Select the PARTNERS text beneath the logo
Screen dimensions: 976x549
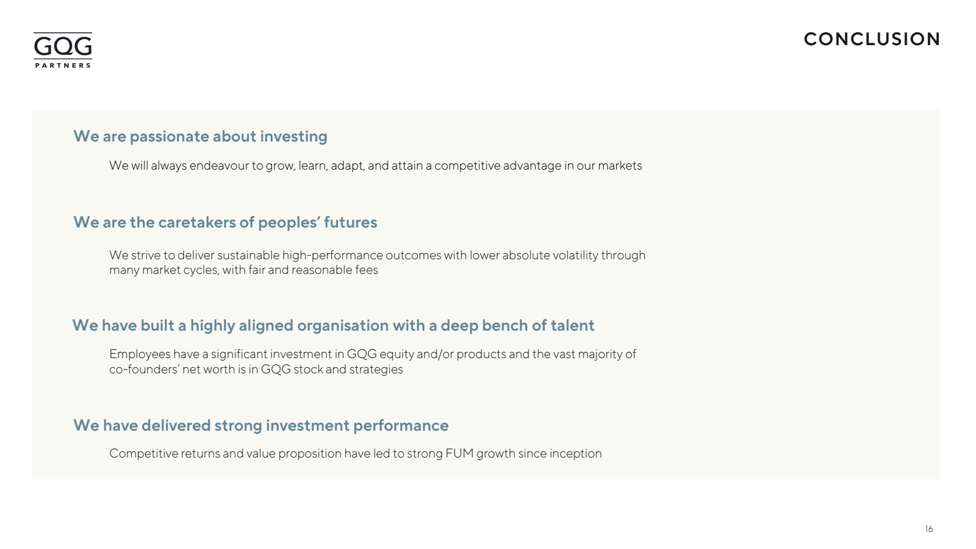click(x=62, y=65)
